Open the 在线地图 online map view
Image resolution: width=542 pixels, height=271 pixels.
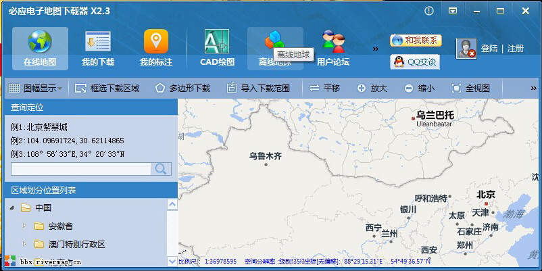(40, 49)
